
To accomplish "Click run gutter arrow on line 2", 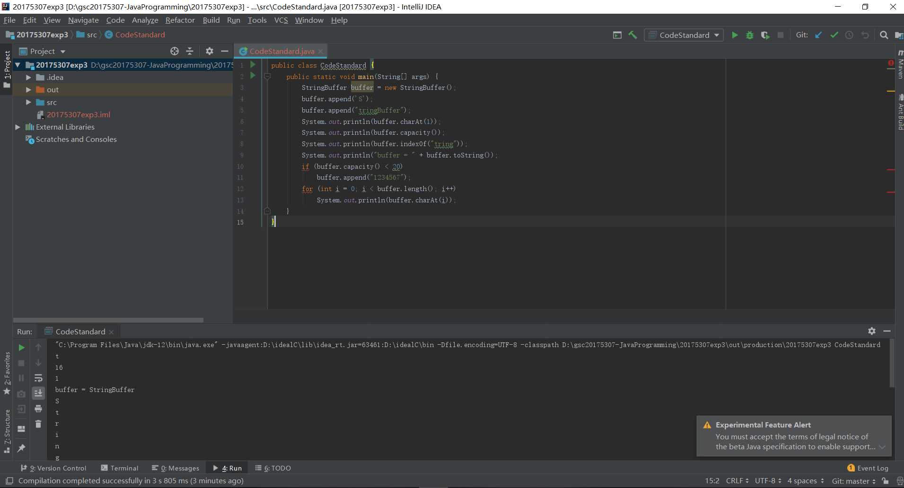I will point(253,76).
